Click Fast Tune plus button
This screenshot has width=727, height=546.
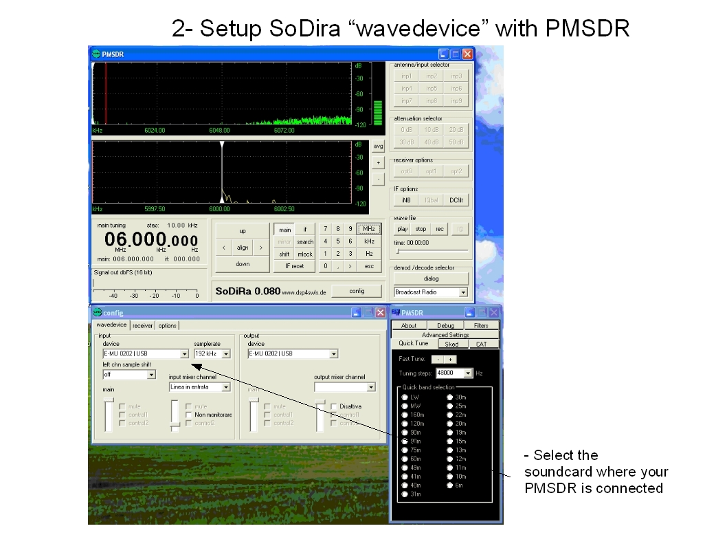coord(450,360)
